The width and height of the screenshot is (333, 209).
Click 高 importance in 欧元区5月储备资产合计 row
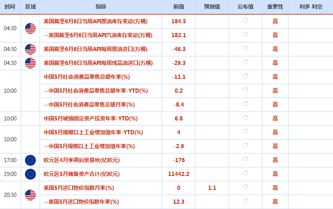click(x=275, y=174)
